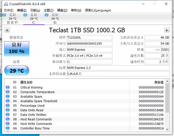
Task: Open the 帮助(H) menu
Action: click(76, 10)
